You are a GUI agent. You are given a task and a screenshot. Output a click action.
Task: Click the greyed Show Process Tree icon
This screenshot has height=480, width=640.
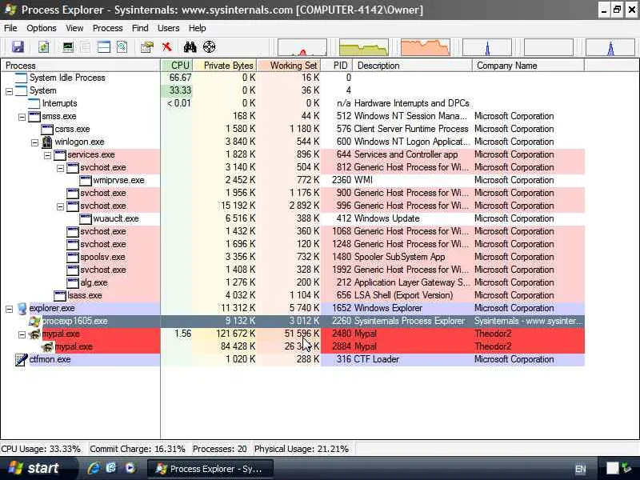(86, 47)
